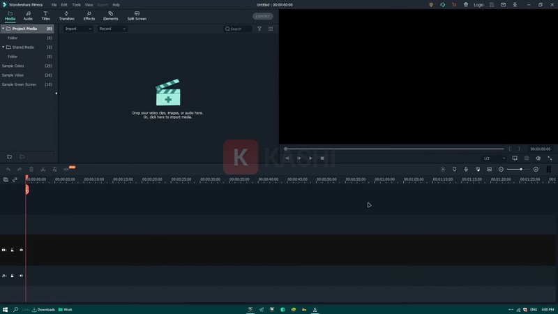Switch to the Transition tab
The width and height of the screenshot is (558, 314).
tap(67, 15)
